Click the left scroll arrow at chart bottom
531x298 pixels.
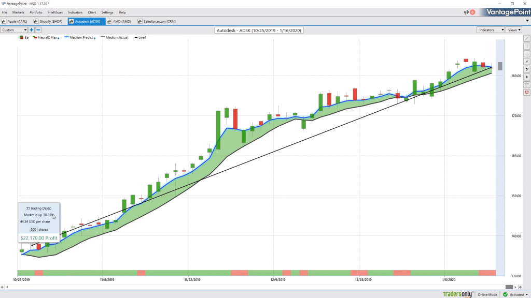click(7, 287)
